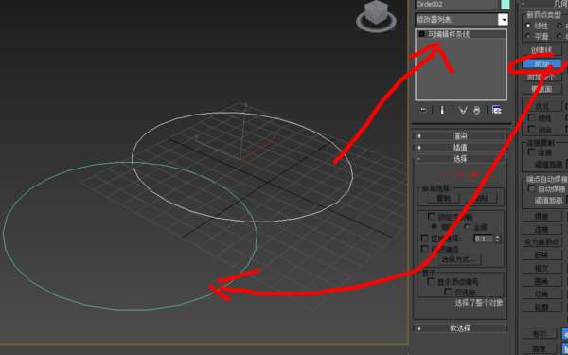Enable the 自动焊接 checkbox
568x355 pixels.
pos(532,188)
